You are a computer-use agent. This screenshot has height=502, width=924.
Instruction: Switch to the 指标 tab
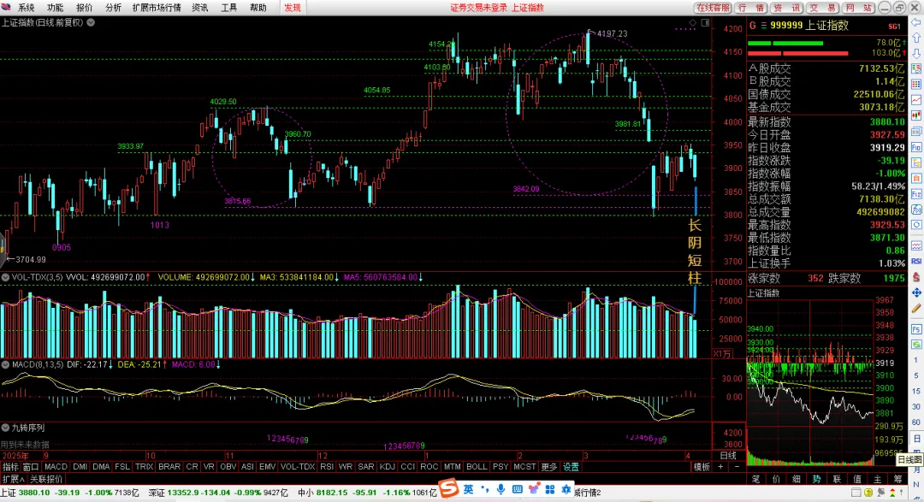coord(10,467)
